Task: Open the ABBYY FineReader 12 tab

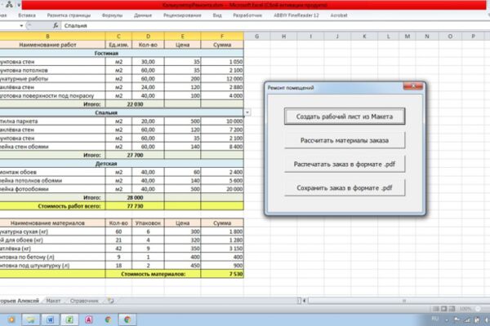Action: click(296, 15)
